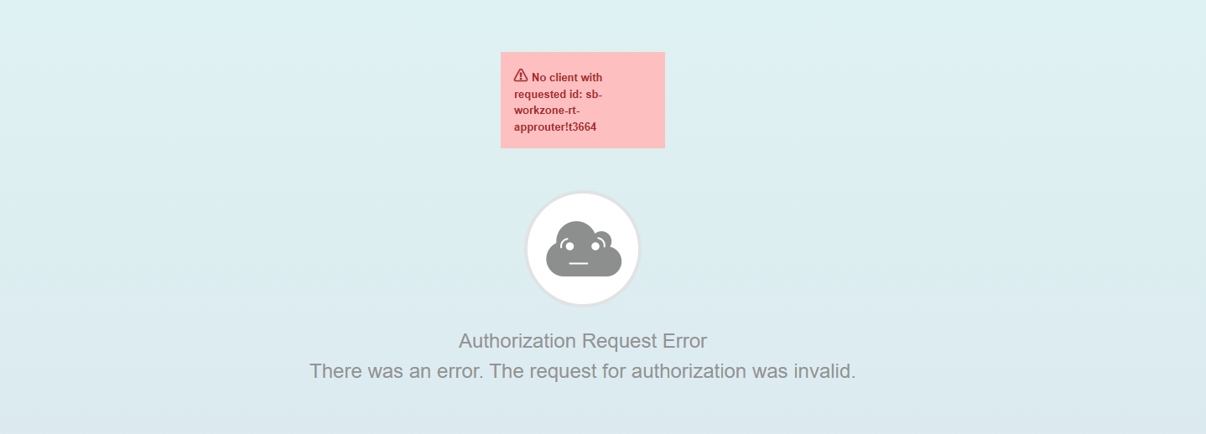Click the 'There was an error.' sentence
Image resolution: width=1206 pixels, height=434 pixels.
pos(397,371)
